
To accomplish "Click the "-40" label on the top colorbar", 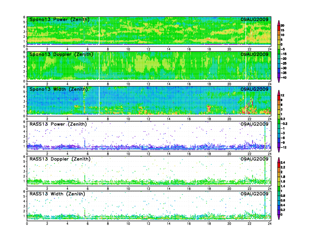I will click(284, 78).
